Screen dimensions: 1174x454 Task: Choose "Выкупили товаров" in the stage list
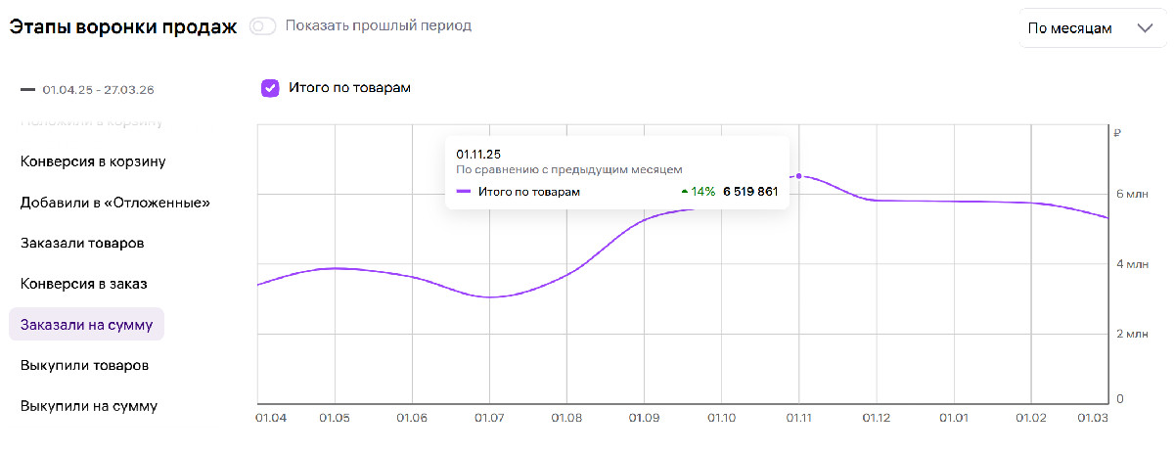(x=84, y=365)
